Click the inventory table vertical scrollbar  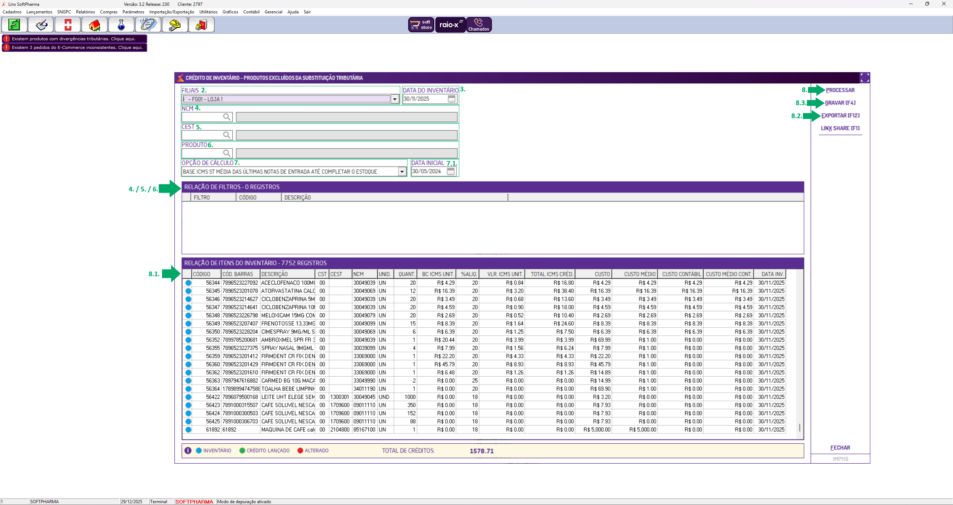799,427
